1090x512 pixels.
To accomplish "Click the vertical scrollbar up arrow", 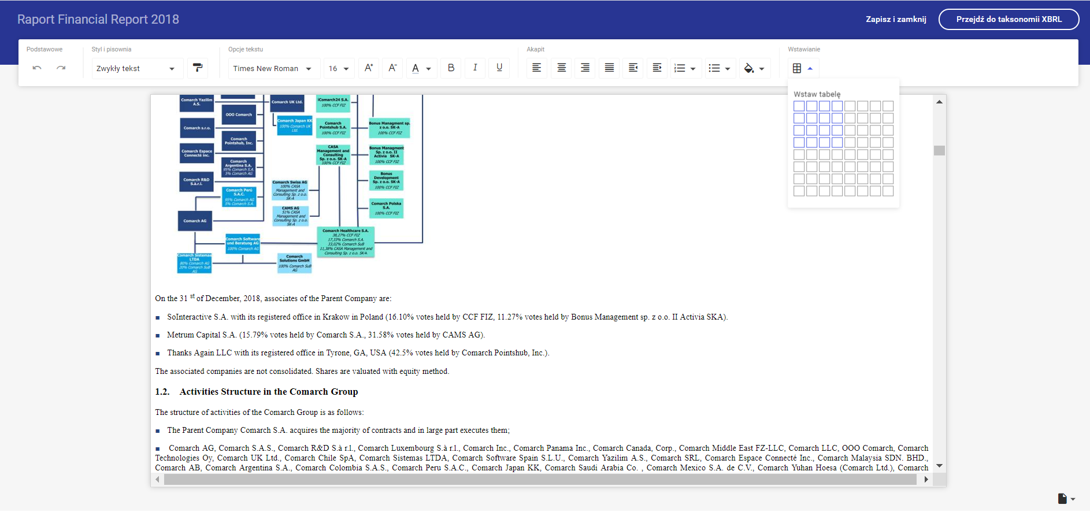I will pyautogui.click(x=939, y=102).
